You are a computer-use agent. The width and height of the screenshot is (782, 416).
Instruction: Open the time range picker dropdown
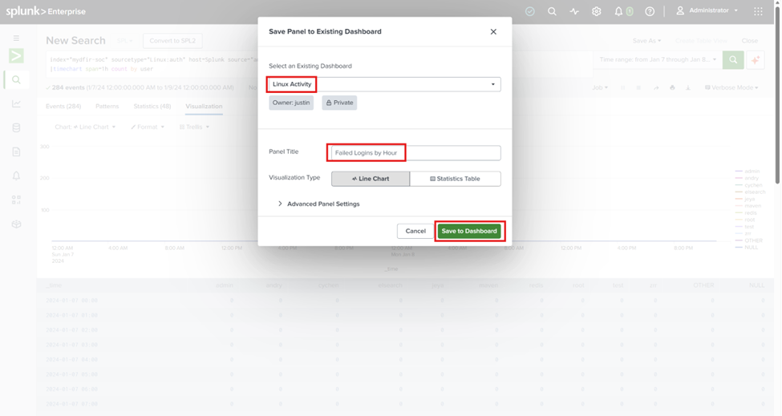point(658,60)
